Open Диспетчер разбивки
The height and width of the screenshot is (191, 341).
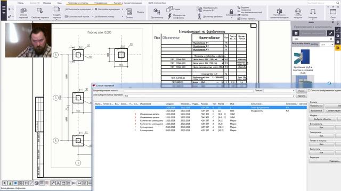coord(210,16)
